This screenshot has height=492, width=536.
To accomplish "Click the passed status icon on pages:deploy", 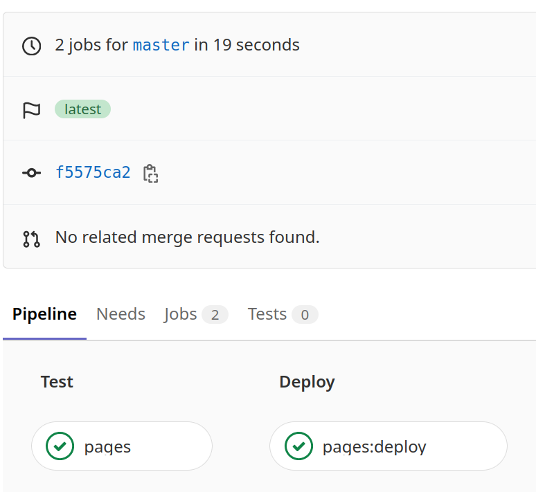I will [x=298, y=446].
